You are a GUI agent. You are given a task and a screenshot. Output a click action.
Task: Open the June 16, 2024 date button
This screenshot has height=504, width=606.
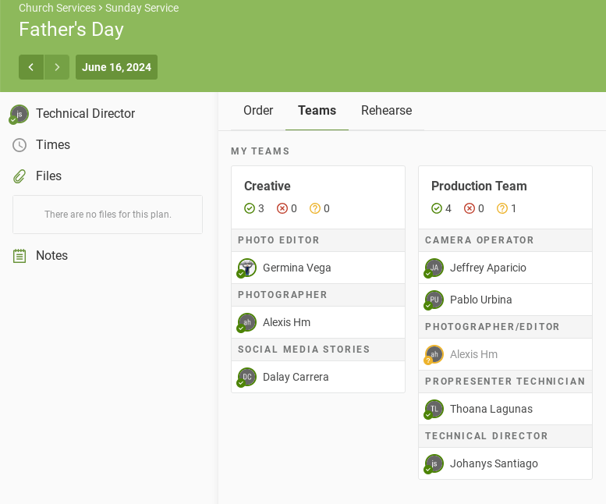coord(116,67)
